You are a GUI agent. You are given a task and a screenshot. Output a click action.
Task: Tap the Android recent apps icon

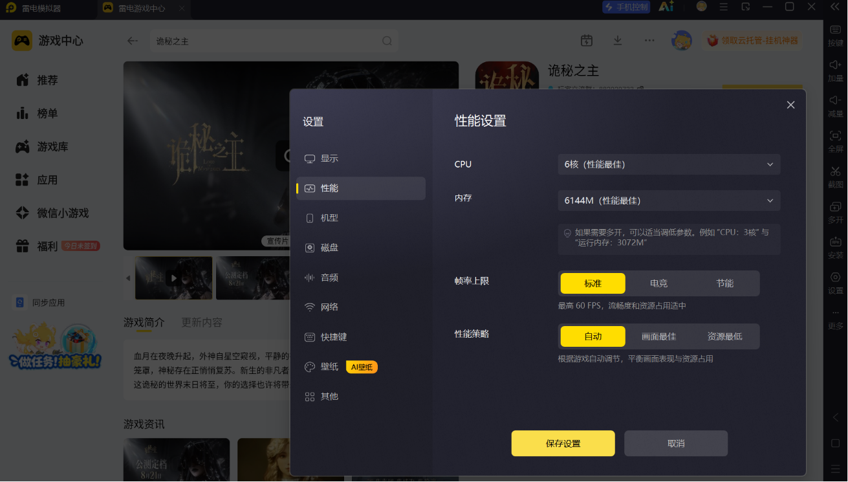point(835,468)
